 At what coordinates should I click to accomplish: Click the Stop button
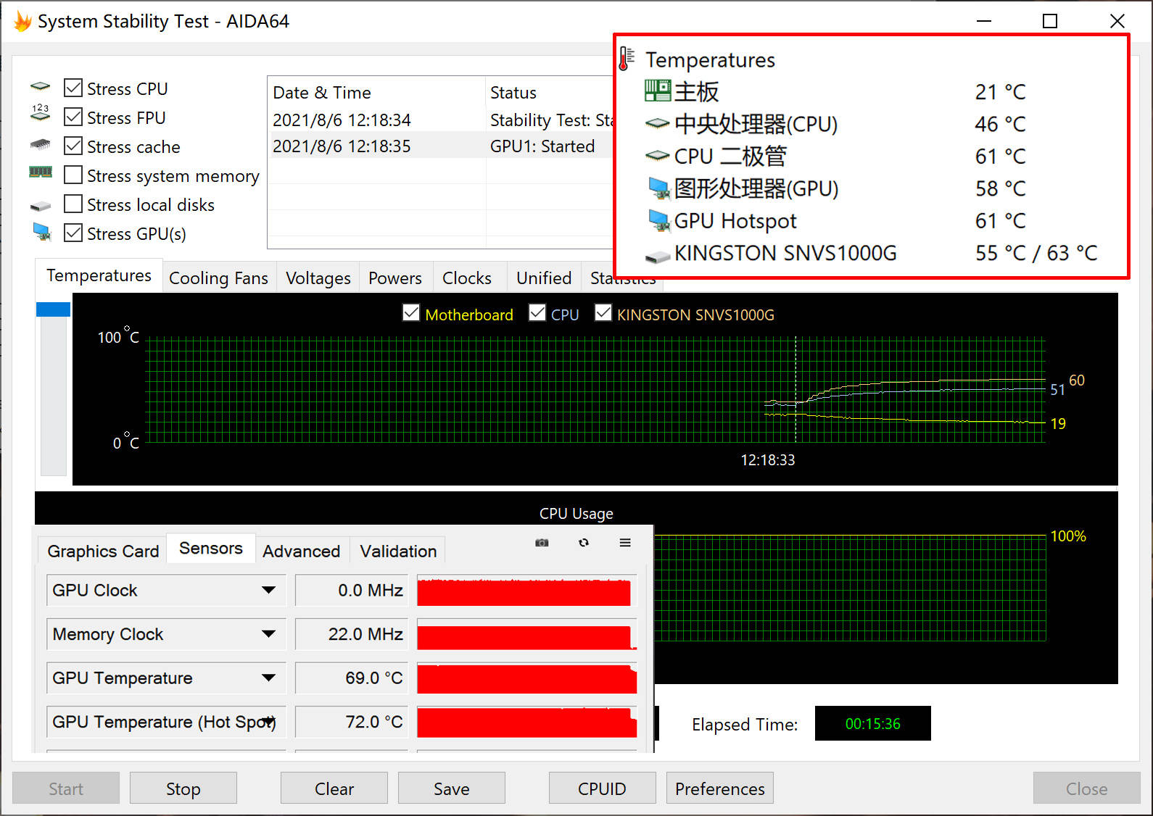[x=183, y=788]
